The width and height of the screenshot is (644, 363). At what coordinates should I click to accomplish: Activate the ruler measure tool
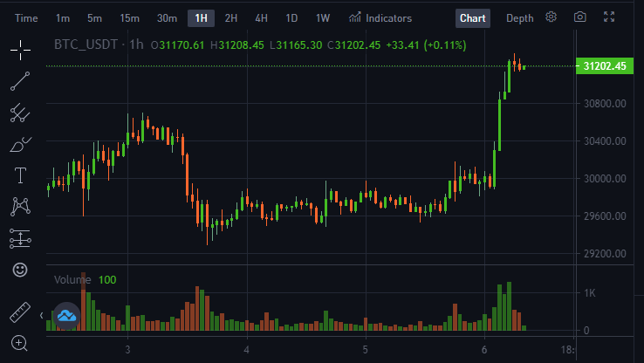[x=20, y=312]
